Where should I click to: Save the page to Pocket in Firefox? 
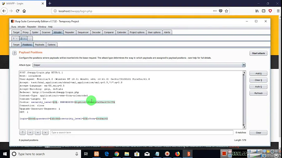[221, 11]
